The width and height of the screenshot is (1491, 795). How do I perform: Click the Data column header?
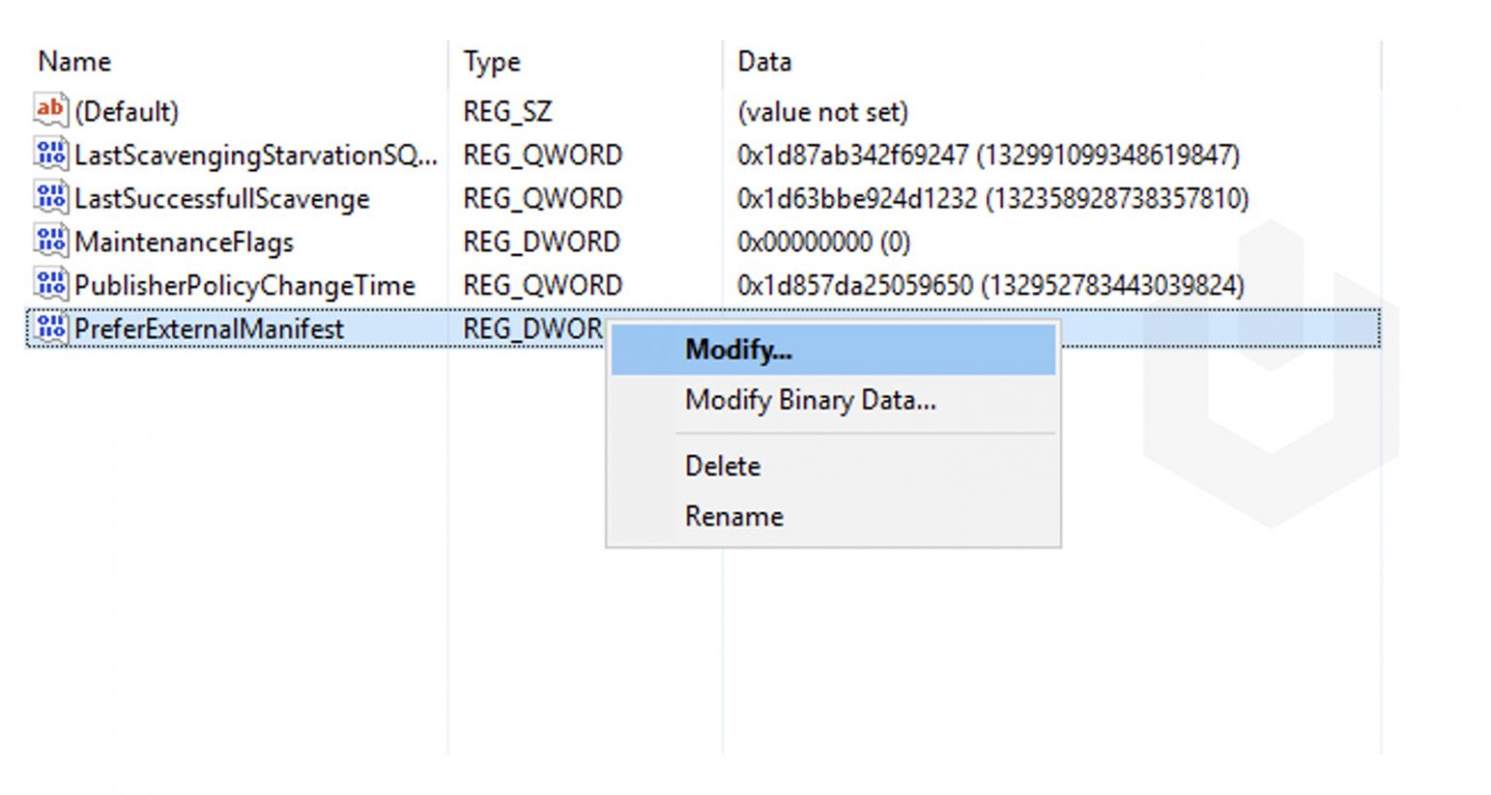pos(764,62)
